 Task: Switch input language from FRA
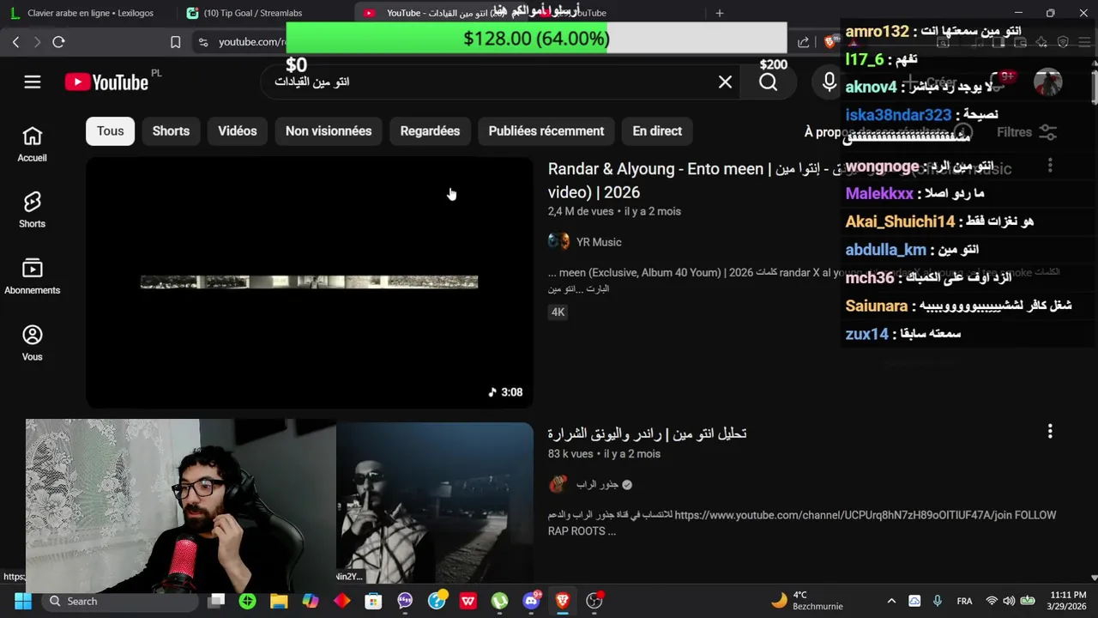pos(964,601)
